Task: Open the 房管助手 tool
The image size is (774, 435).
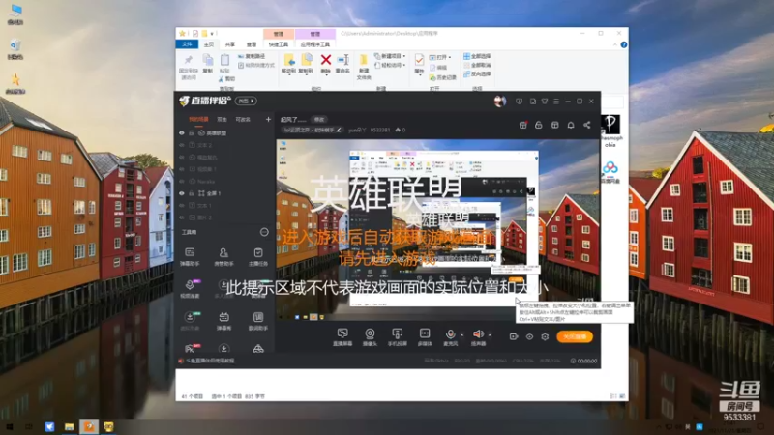Action: coord(223,257)
